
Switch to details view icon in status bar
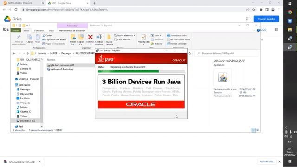253,130
